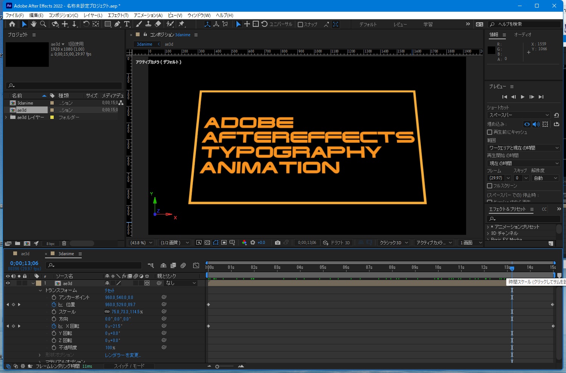566x373 pixels.
Task: Click the ae3d layer label color swatch
Action: click(x=39, y=283)
